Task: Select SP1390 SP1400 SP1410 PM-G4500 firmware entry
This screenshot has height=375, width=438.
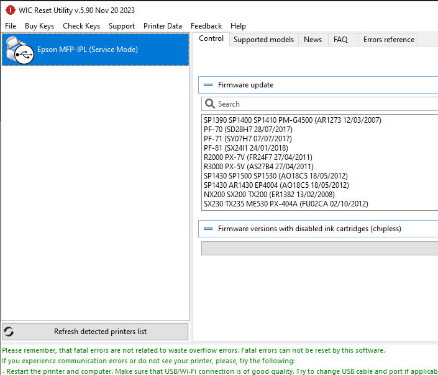Action: pyautogui.click(x=292, y=120)
